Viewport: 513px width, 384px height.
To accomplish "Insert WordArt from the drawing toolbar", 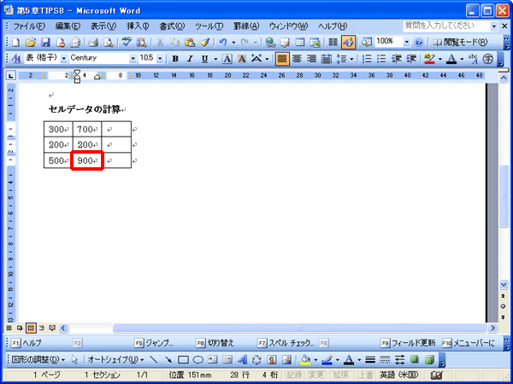I will click(x=243, y=360).
